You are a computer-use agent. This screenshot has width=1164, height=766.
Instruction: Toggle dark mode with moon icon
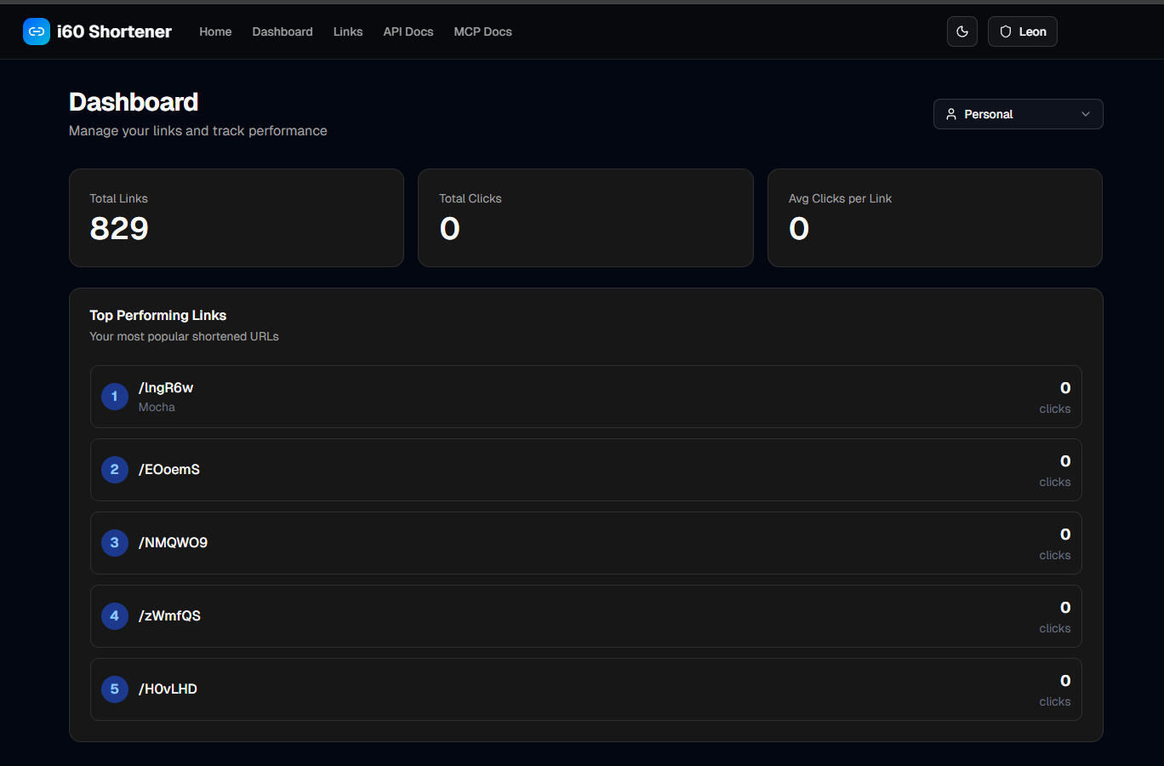point(962,31)
